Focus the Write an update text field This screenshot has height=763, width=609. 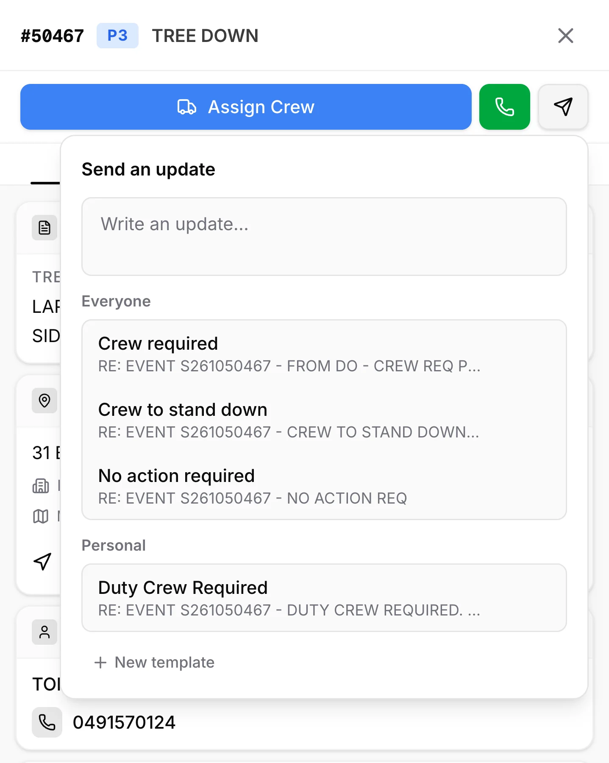pos(324,237)
